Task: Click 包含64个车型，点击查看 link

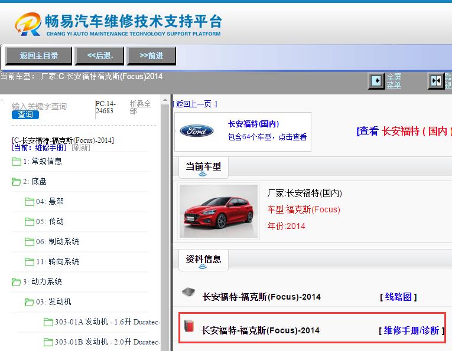Action: 267,137
